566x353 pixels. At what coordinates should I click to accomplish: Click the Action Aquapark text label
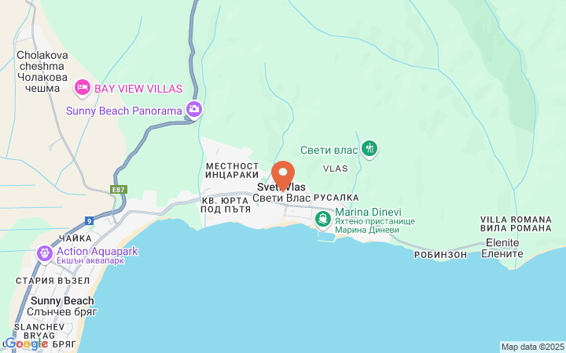[x=97, y=256]
